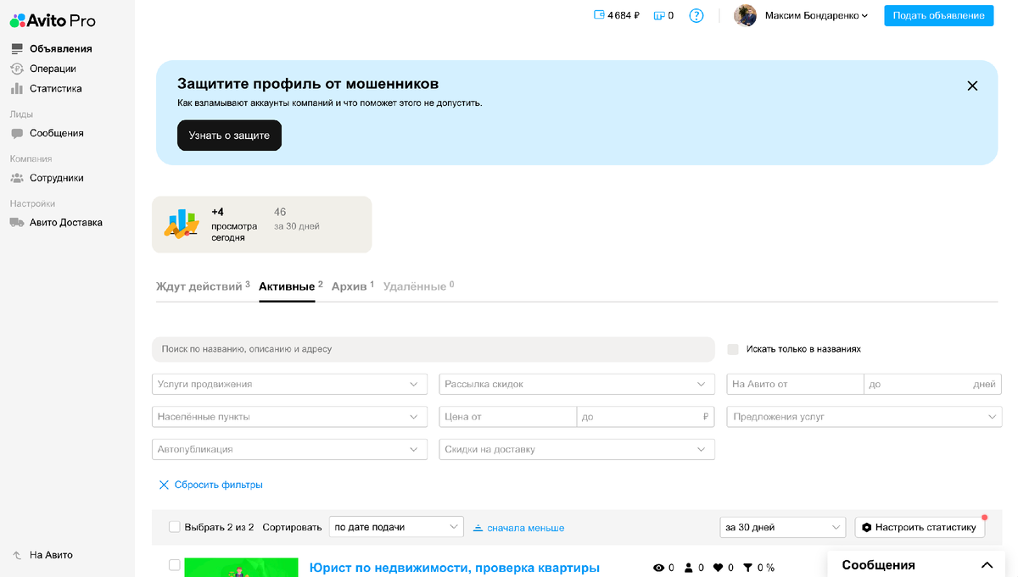Click the sort direction icon
The height and width of the screenshot is (577, 1018).
[x=478, y=528]
